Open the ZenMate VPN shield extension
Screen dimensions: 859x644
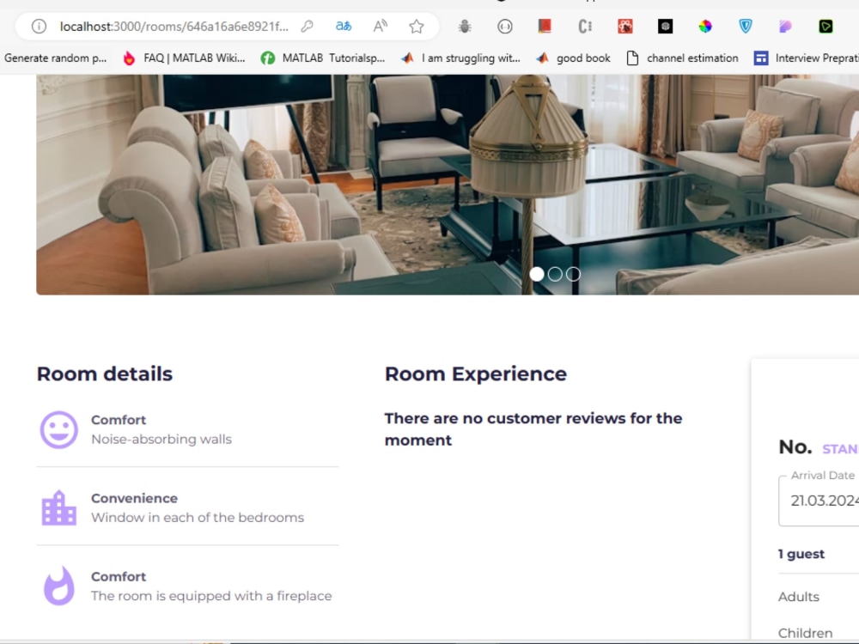745,26
